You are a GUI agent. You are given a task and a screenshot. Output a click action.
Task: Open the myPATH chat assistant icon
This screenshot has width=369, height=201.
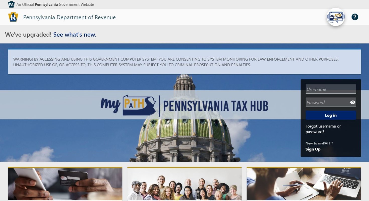coord(336,17)
